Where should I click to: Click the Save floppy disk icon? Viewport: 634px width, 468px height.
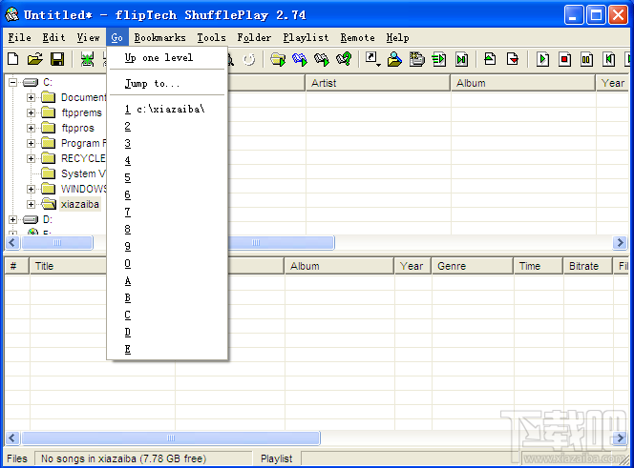coord(57,59)
